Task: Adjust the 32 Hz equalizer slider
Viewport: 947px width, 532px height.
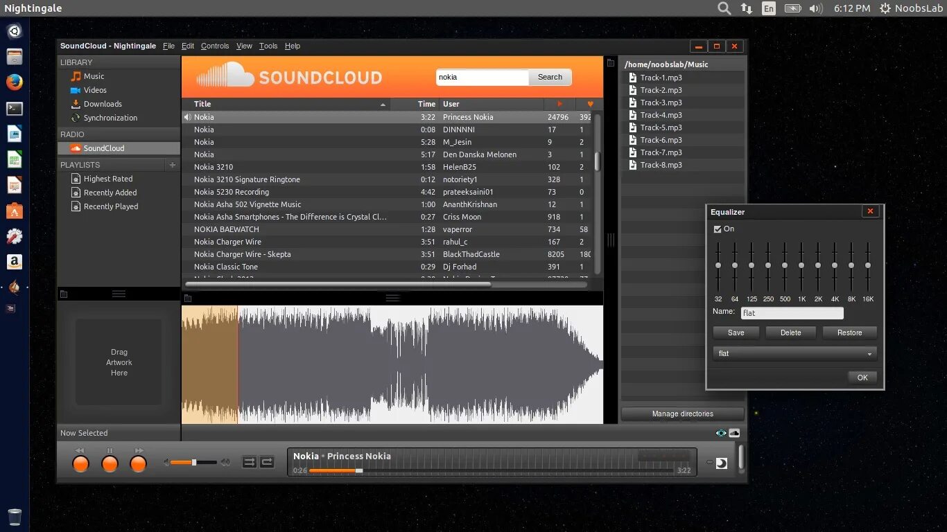Action: (x=718, y=266)
